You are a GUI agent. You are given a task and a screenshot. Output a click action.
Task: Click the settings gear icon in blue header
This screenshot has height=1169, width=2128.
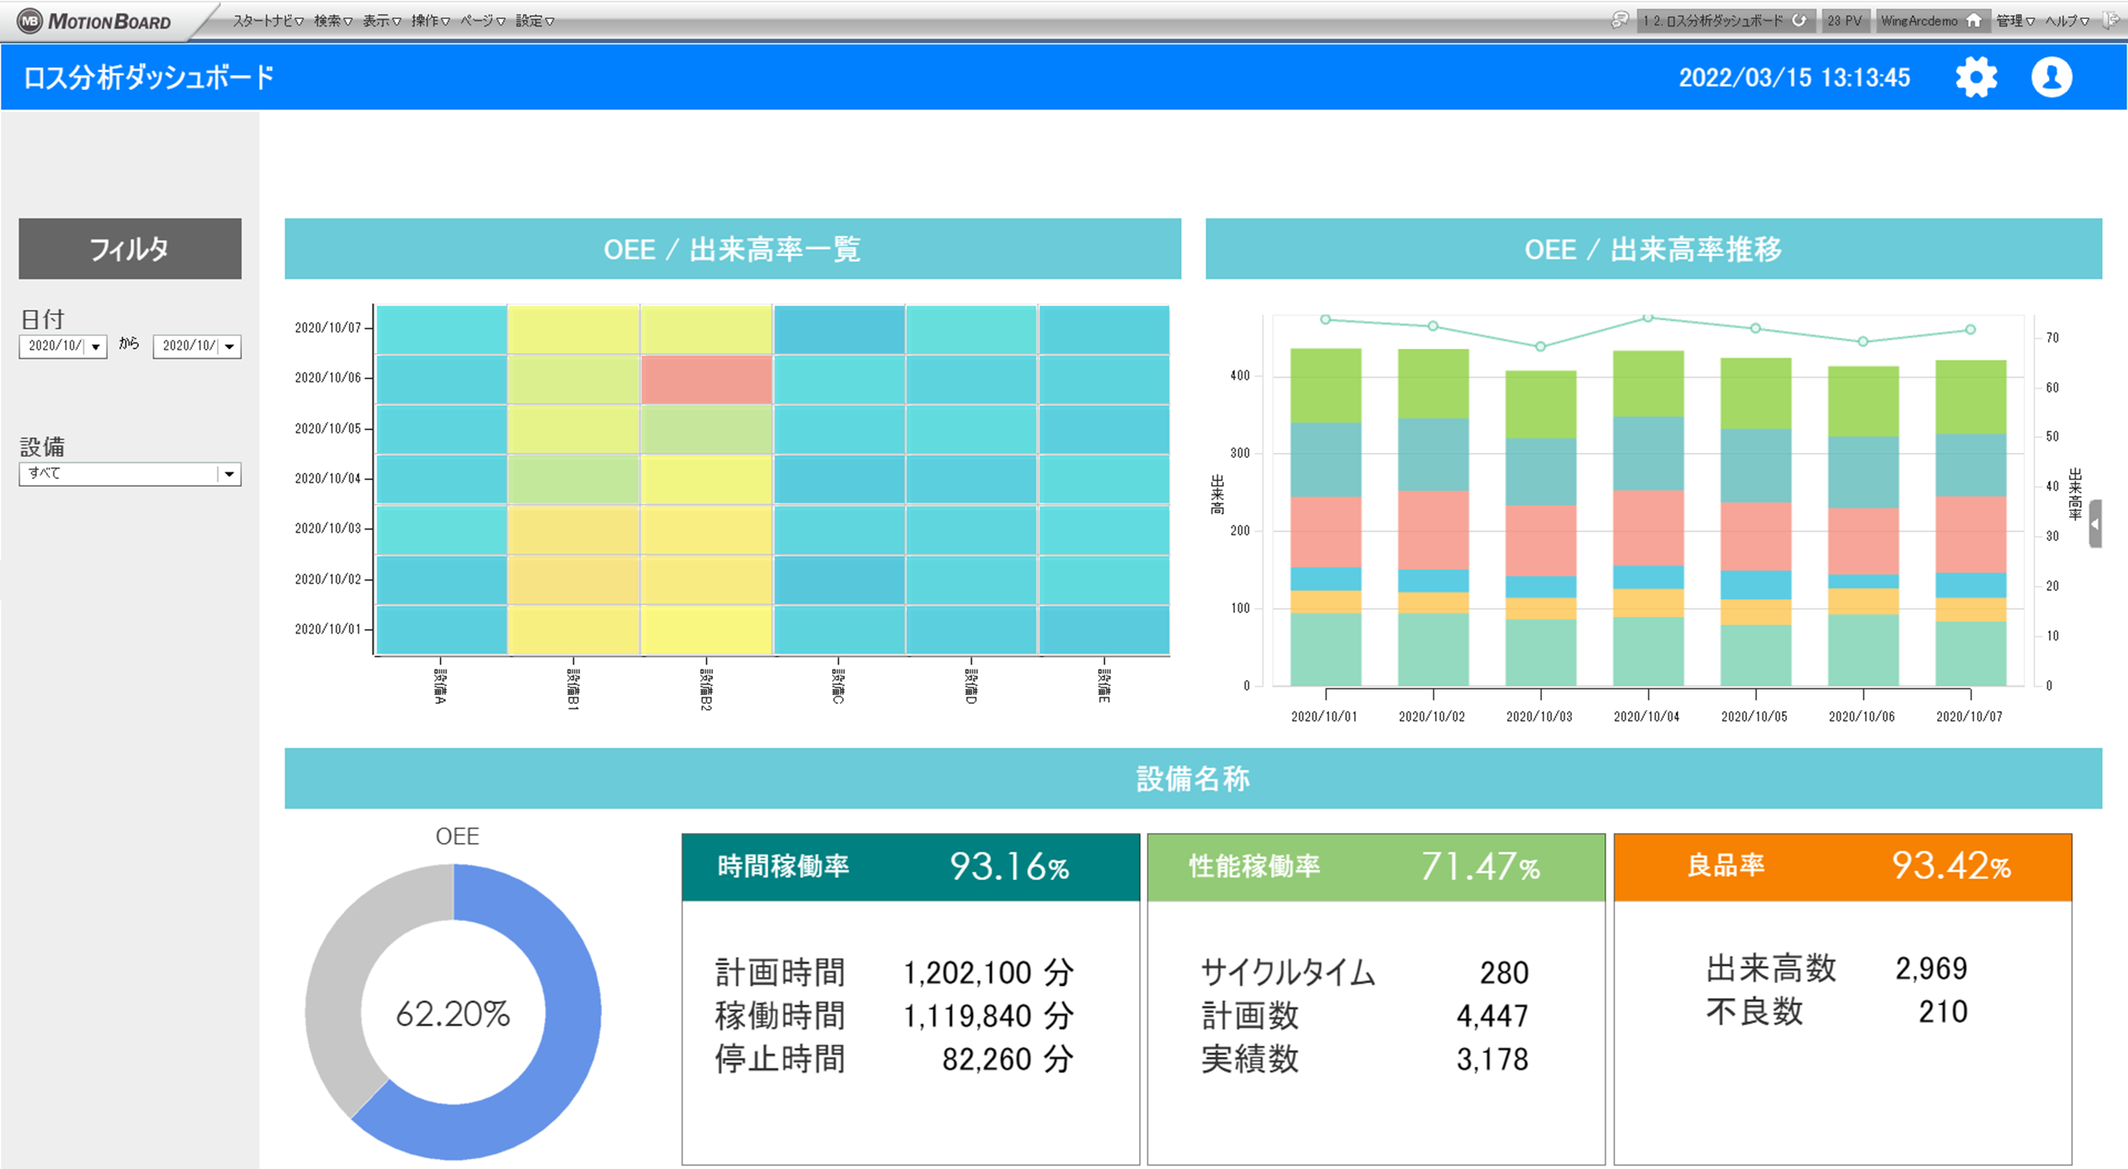(1975, 77)
